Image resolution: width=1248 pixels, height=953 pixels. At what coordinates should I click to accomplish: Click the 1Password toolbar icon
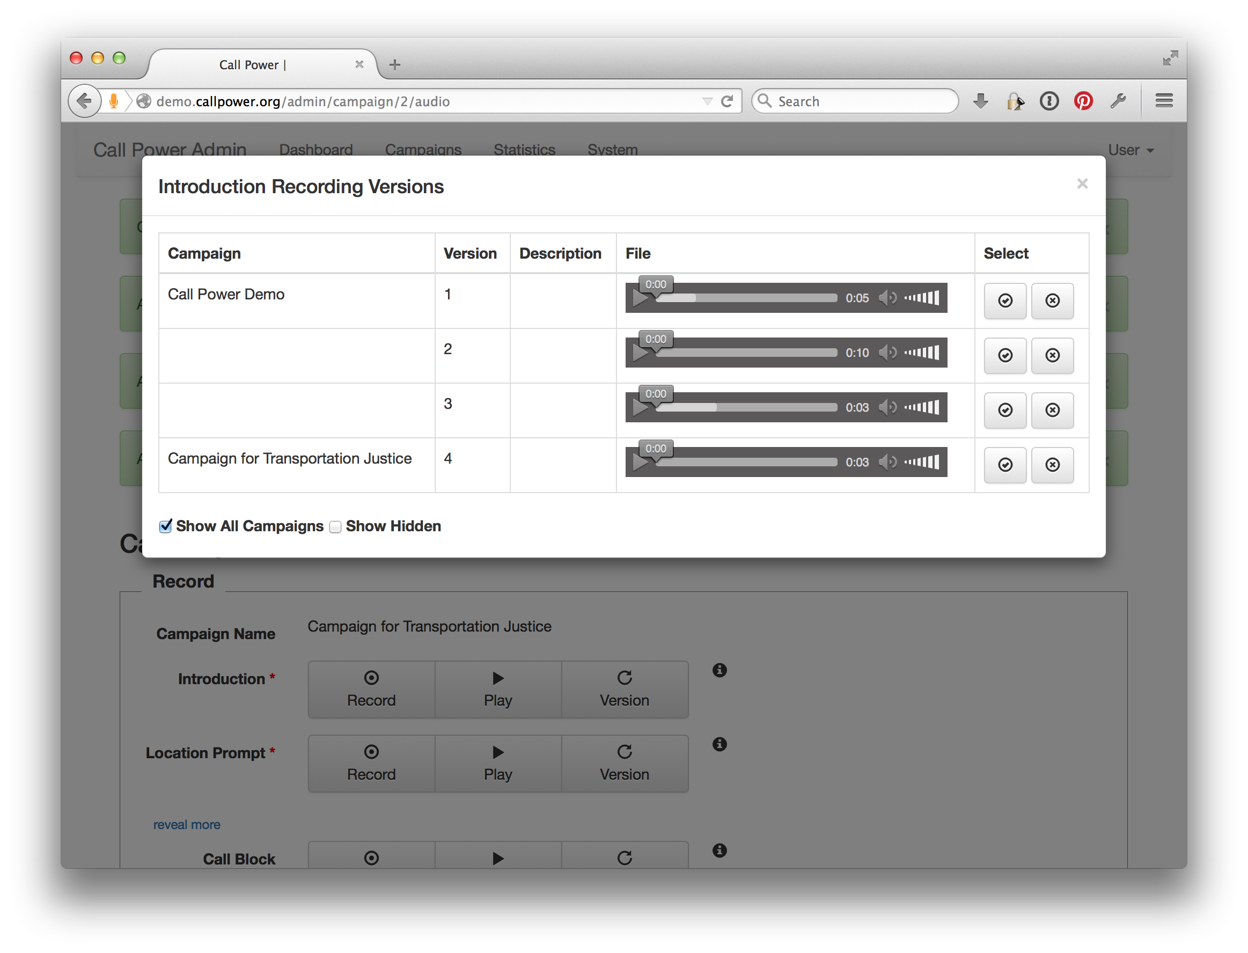point(1049,101)
